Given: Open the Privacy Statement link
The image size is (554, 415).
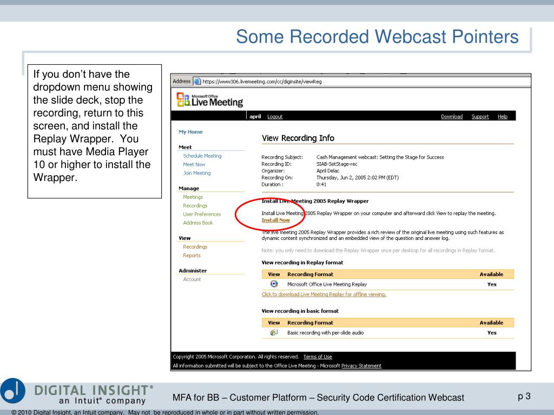Looking at the screenshot, I should (361, 366).
